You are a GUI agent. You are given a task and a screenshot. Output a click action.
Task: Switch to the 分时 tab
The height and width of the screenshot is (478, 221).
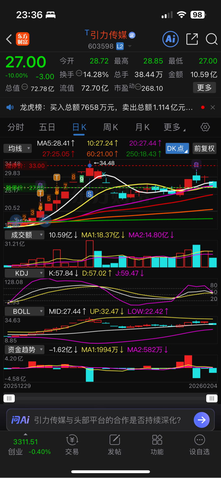(x=16, y=127)
